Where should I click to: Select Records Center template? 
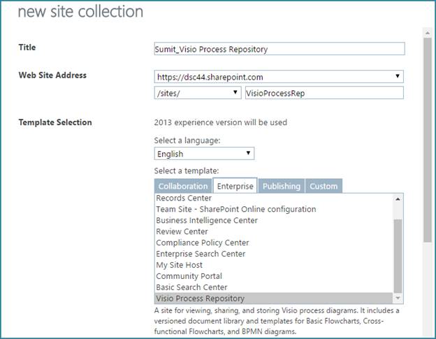184,199
